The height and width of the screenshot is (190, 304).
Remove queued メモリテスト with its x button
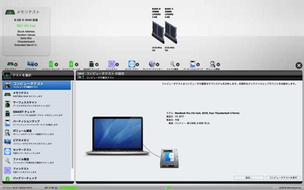pyautogui.click(x=16, y=65)
